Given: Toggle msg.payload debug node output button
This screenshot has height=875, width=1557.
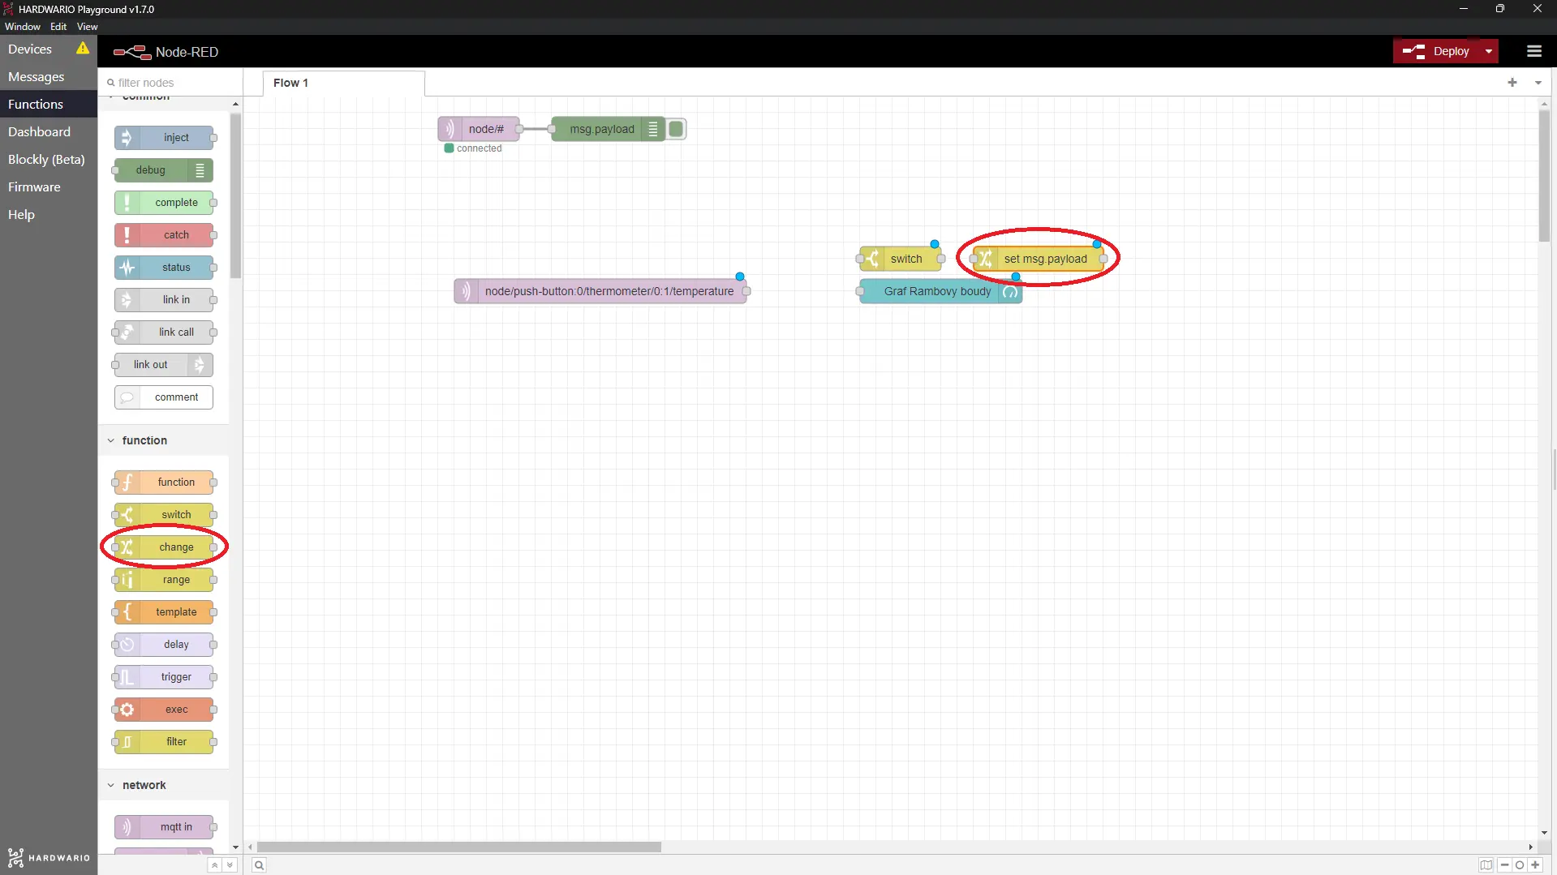Looking at the screenshot, I should (677, 129).
